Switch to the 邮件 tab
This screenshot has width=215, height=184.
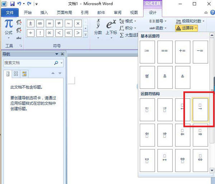(x=101, y=13)
